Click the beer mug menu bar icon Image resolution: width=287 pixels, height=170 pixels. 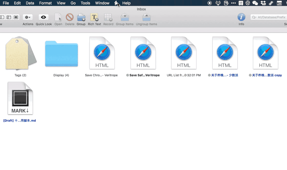226,3
